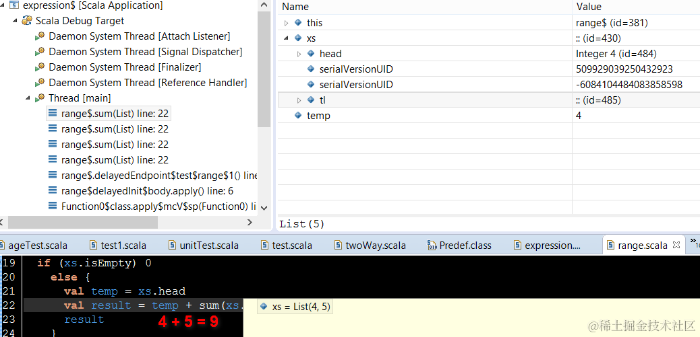Click the Attach Listener thread icon

pyautogui.click(x=40, y=36)
